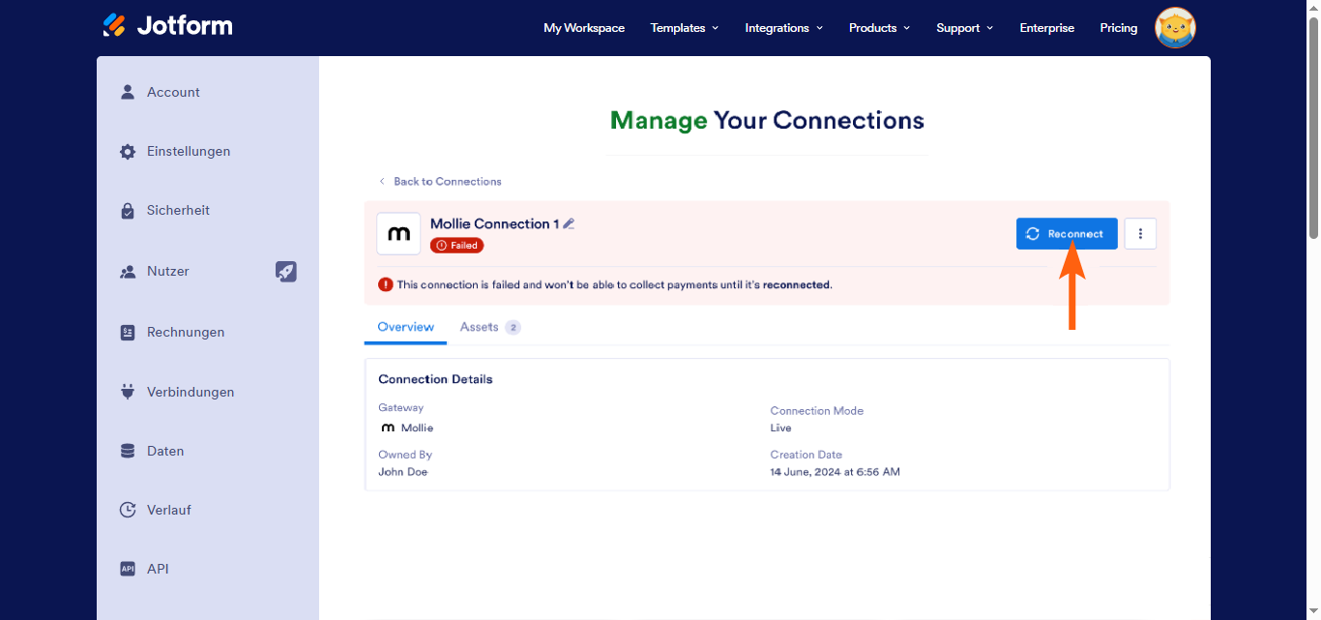Expand the Products dropdown menu

tap(880, 28)
